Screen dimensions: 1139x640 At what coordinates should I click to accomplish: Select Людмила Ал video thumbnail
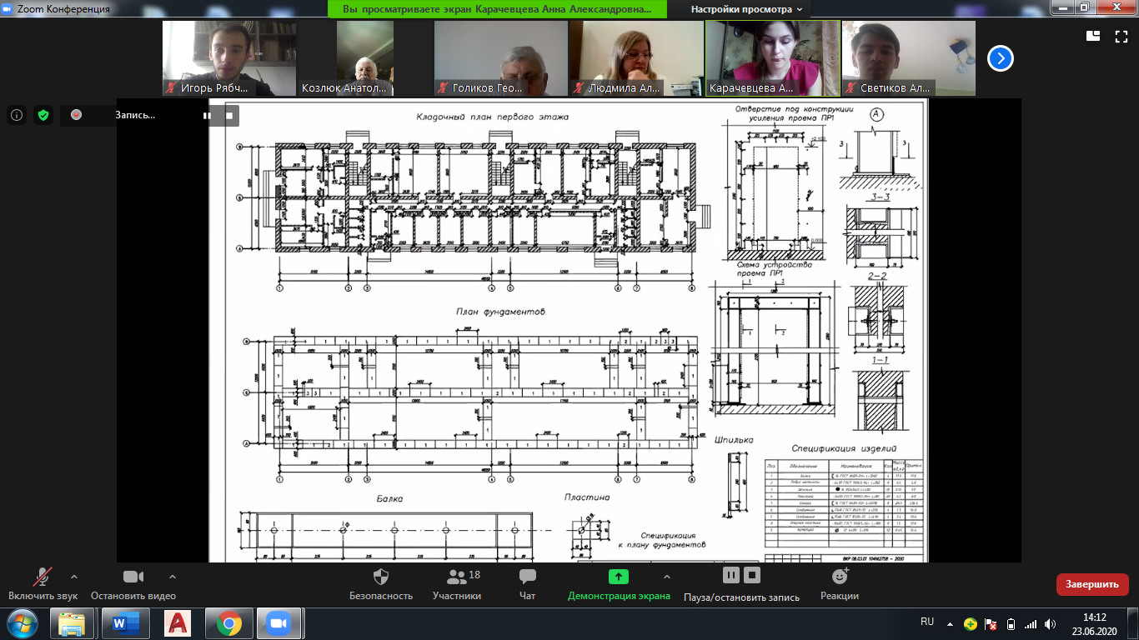click(x=637, y=58)
